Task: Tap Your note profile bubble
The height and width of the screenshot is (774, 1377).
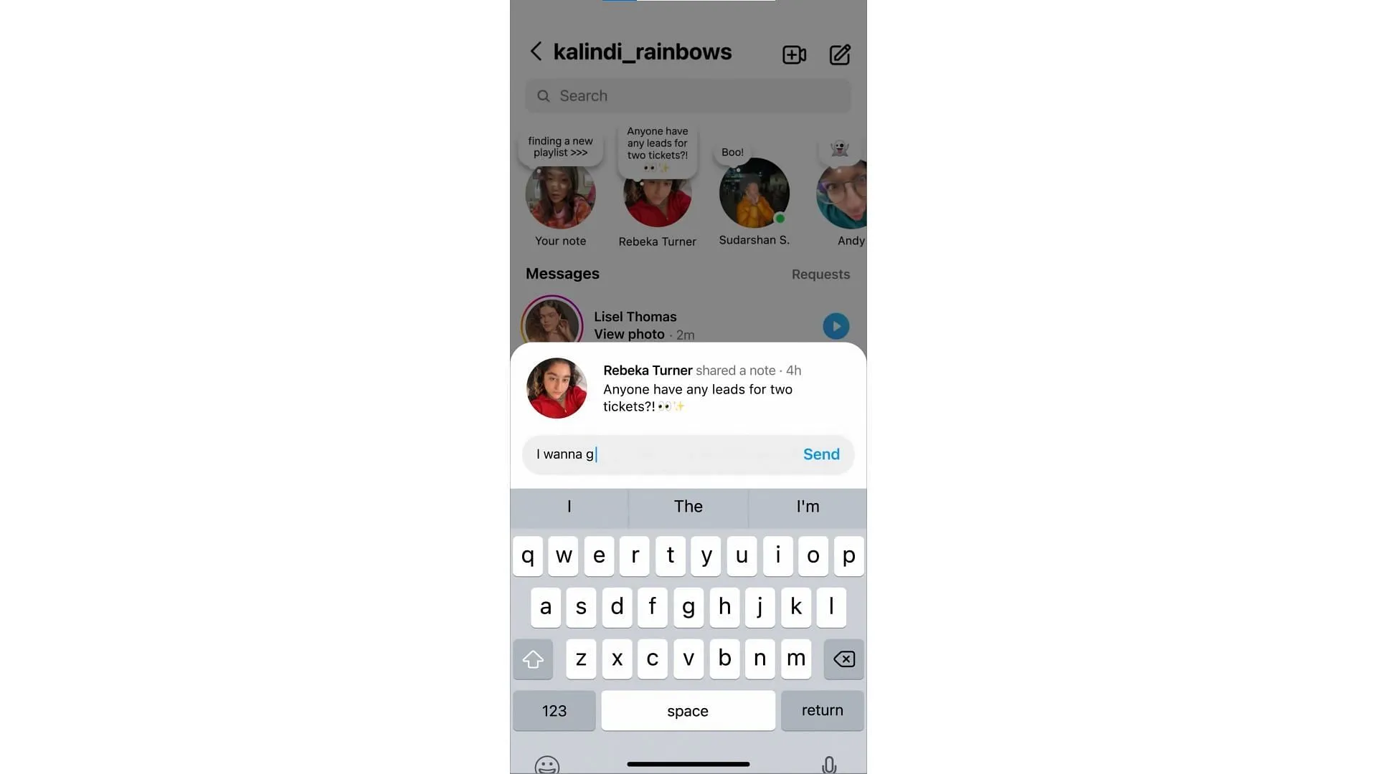Action: click(560, 193)
